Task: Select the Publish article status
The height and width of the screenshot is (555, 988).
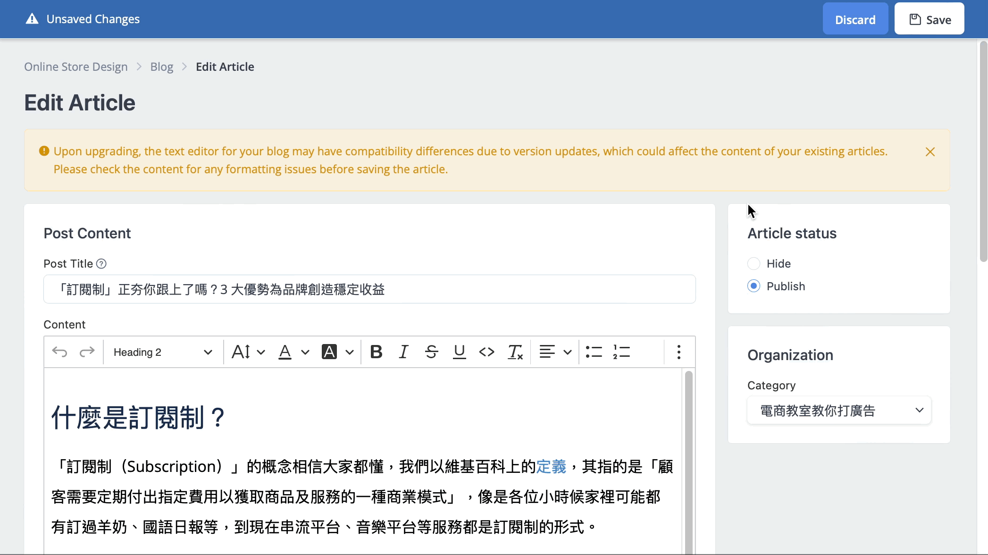Action: pyautogui.click(x=754, y=286)
